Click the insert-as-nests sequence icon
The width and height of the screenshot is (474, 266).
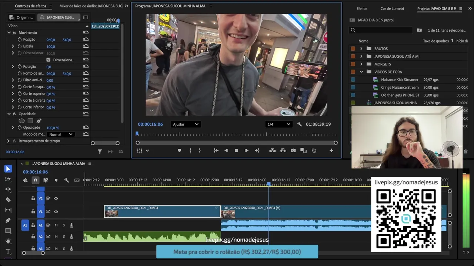tap(25, 180)
